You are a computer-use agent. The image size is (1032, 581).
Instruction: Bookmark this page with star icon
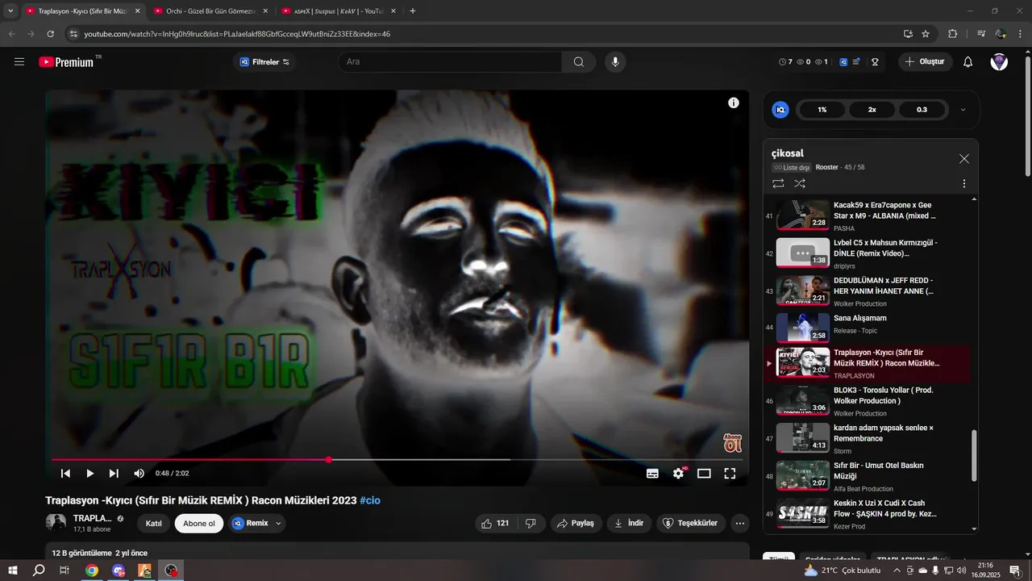tap(926, 34)
